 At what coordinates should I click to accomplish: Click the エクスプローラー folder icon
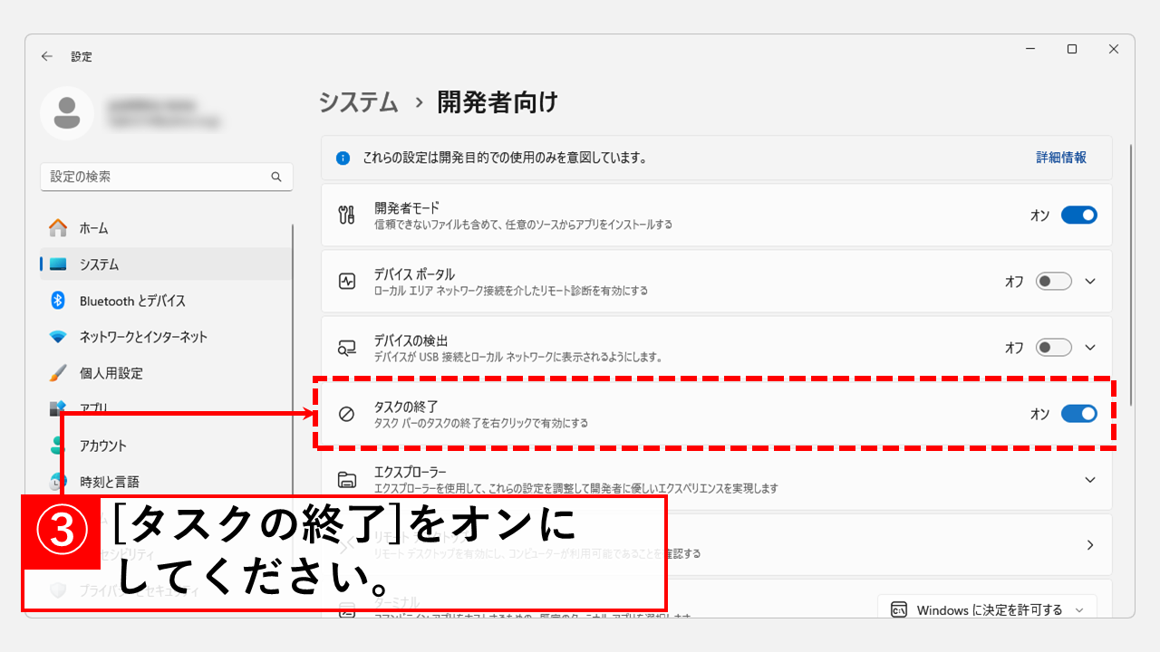coord(346,480)
